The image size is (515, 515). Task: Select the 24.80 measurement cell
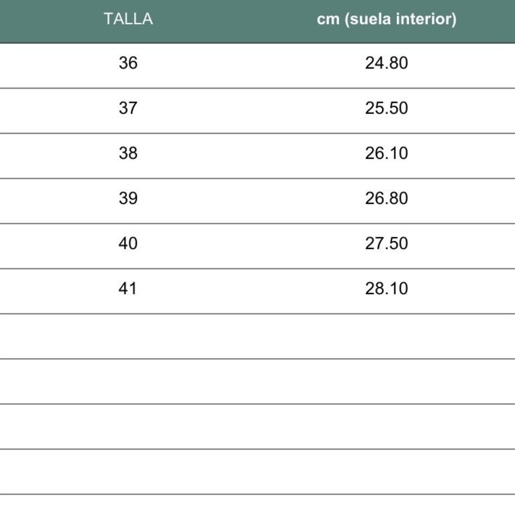point(386,63)
